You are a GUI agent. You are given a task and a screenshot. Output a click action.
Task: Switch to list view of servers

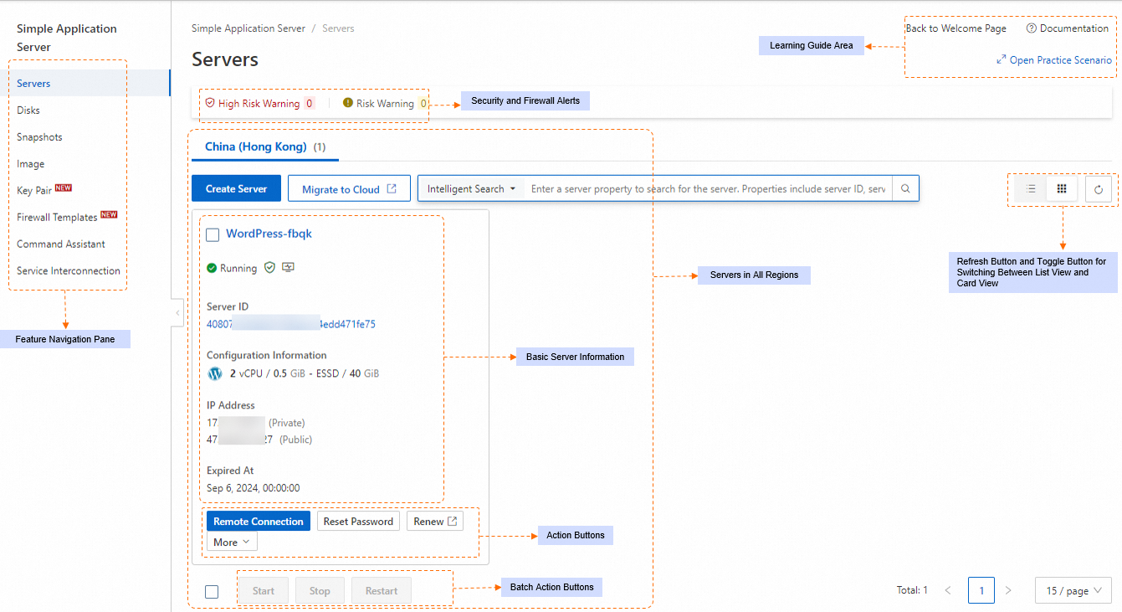tap(1031, 189)
